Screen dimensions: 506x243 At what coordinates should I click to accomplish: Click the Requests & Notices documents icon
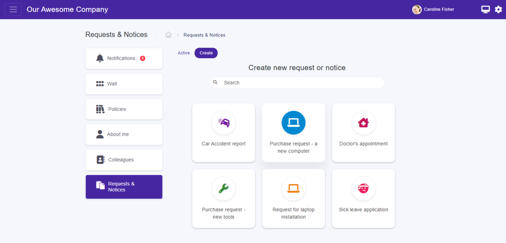tap(100, 185)
